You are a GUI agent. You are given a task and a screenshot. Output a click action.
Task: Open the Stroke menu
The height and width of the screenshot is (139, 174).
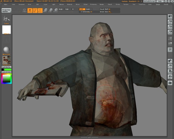pos(118,4)
